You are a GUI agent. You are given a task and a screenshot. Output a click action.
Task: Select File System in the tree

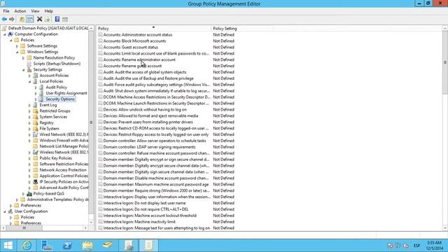click(x=49, y=129)
